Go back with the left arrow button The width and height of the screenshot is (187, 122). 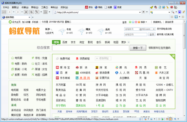pyautogui.click(x=10, y=12)
